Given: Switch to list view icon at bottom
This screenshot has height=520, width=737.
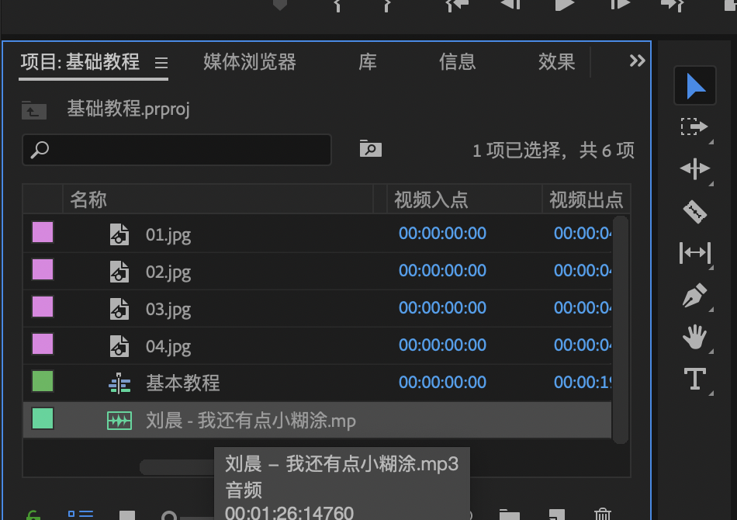Looking at the screenshot, I should tap(81, 515).
